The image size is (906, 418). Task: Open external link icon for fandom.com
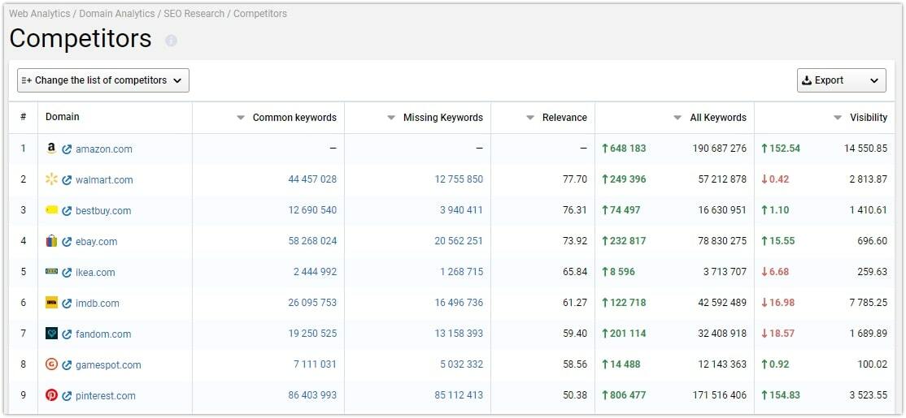tap(67, 334)
